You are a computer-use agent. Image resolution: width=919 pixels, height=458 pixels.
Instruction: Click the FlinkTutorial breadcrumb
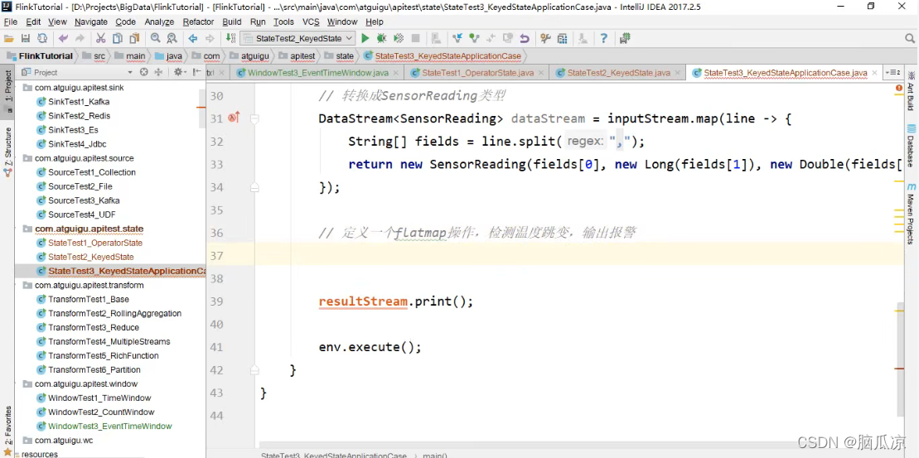coord(40,56)
